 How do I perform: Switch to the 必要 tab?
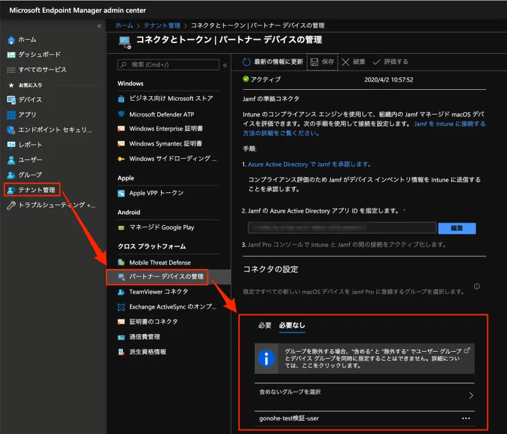click(x=265, y=326)
